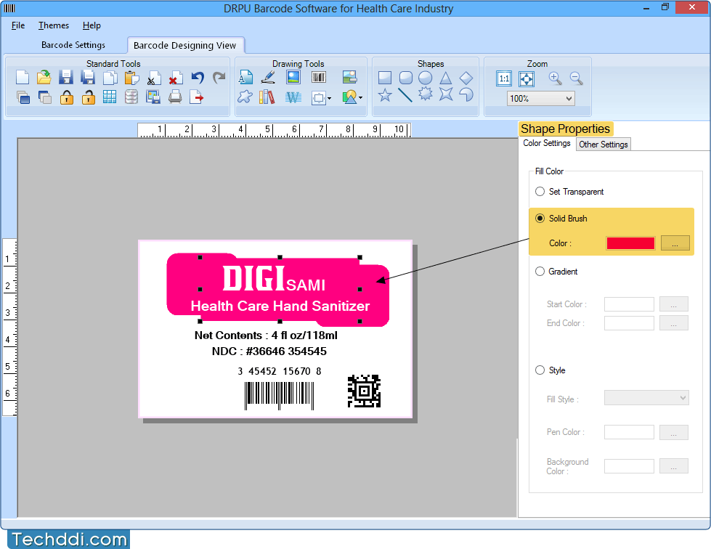Select the Set Transparent fill option
The width and height of the screenshot is (711, 549).
[x=540, y=191]
